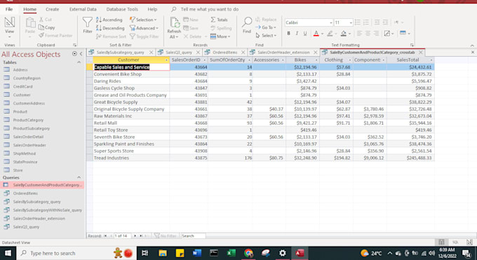This screenshot has height=260, width=477.
Task: Click numbered list icon
Action: coord(366,22)
